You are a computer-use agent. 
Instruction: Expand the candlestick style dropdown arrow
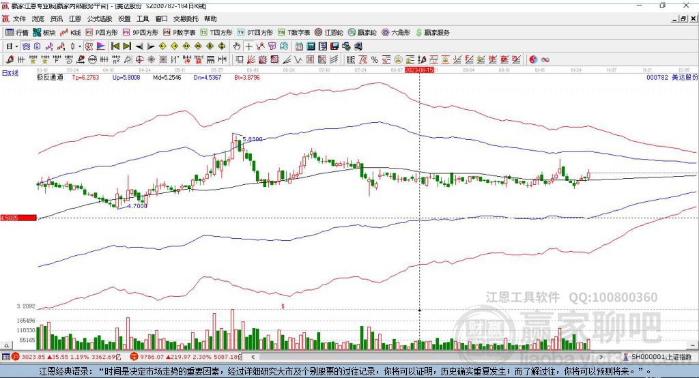click(80, 46)
